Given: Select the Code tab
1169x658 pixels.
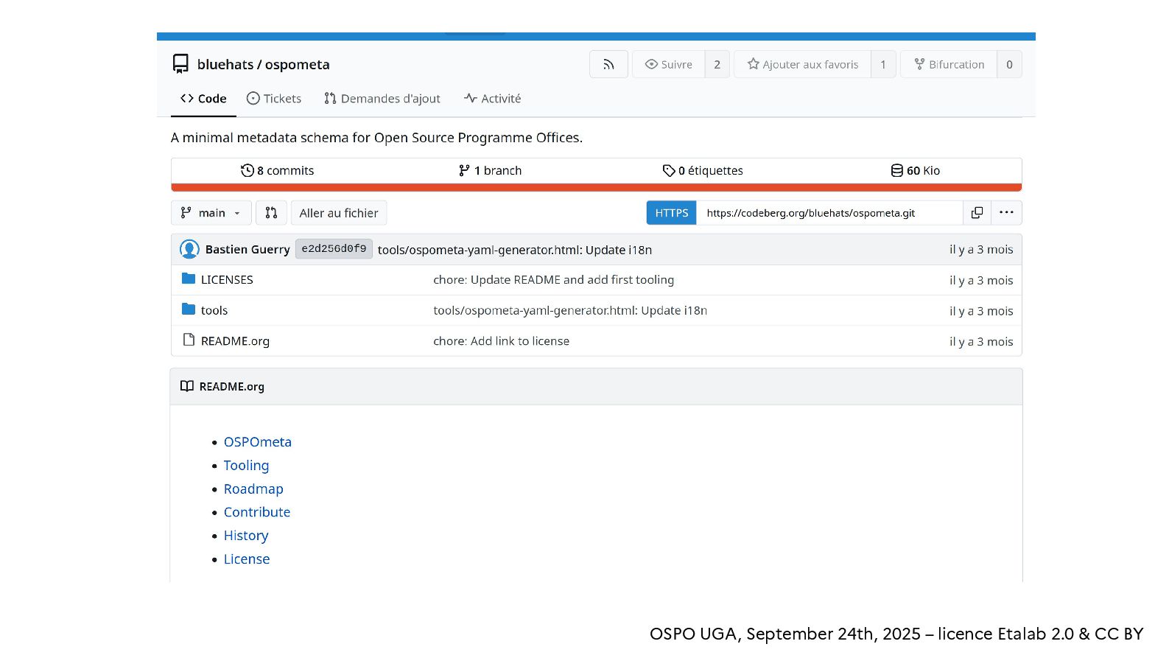Looking at the screenshot, I should pos(203,99).
